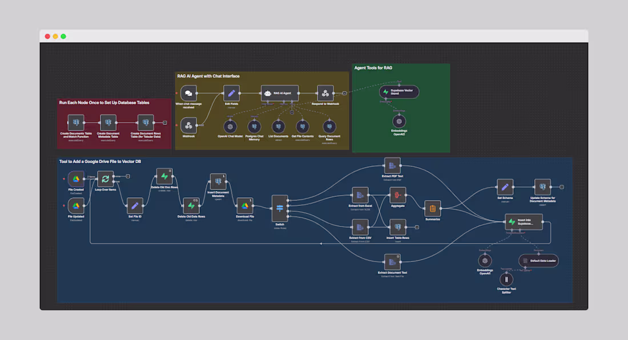Click the Extract PDF Text node
628x340 pixels.
(392, 166)
